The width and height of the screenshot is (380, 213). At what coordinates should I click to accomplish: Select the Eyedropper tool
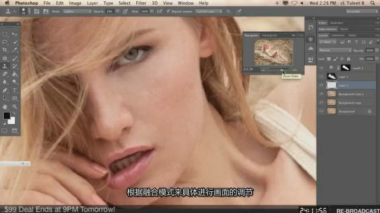pos(15,50)
